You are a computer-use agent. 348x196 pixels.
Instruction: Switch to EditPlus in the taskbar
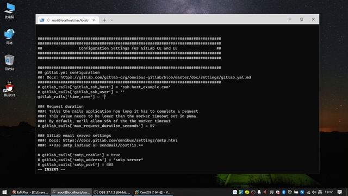click(x=30, y=192)
